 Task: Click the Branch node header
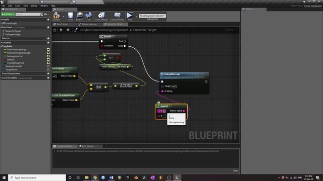point(113,37)
